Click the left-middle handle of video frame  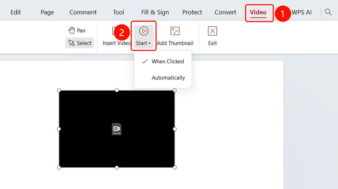tap(59, 129)
